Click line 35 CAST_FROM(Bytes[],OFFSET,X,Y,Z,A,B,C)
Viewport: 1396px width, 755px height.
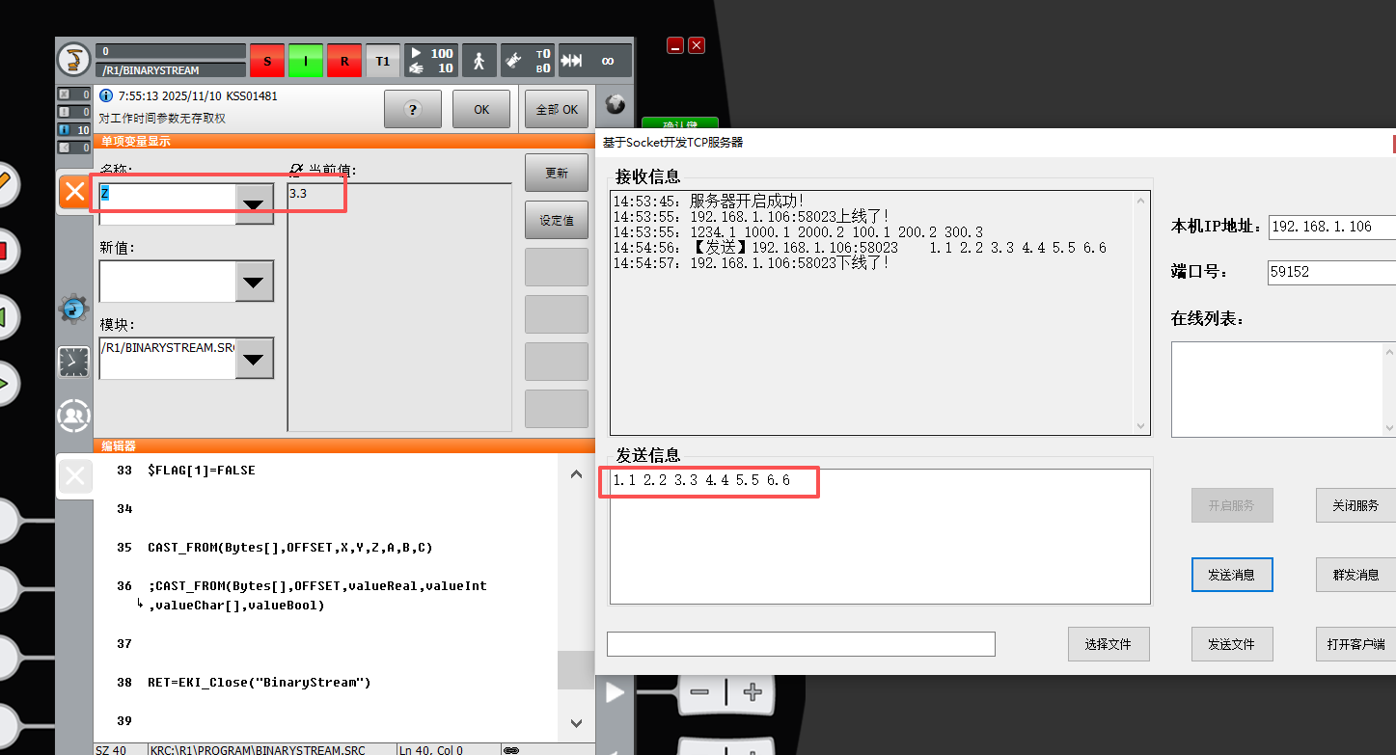click(x=290, y=548)
